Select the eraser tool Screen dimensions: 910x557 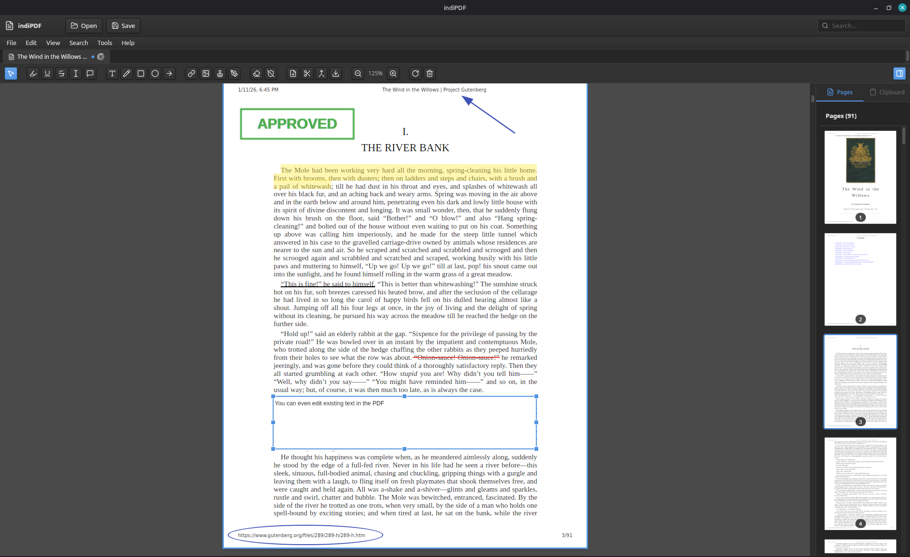(257, 73)
